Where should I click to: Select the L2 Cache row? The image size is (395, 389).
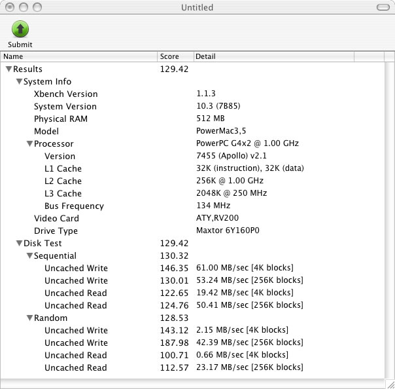coord(192,181)
